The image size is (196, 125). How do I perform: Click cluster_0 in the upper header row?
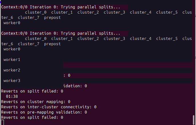pos(36,13)
